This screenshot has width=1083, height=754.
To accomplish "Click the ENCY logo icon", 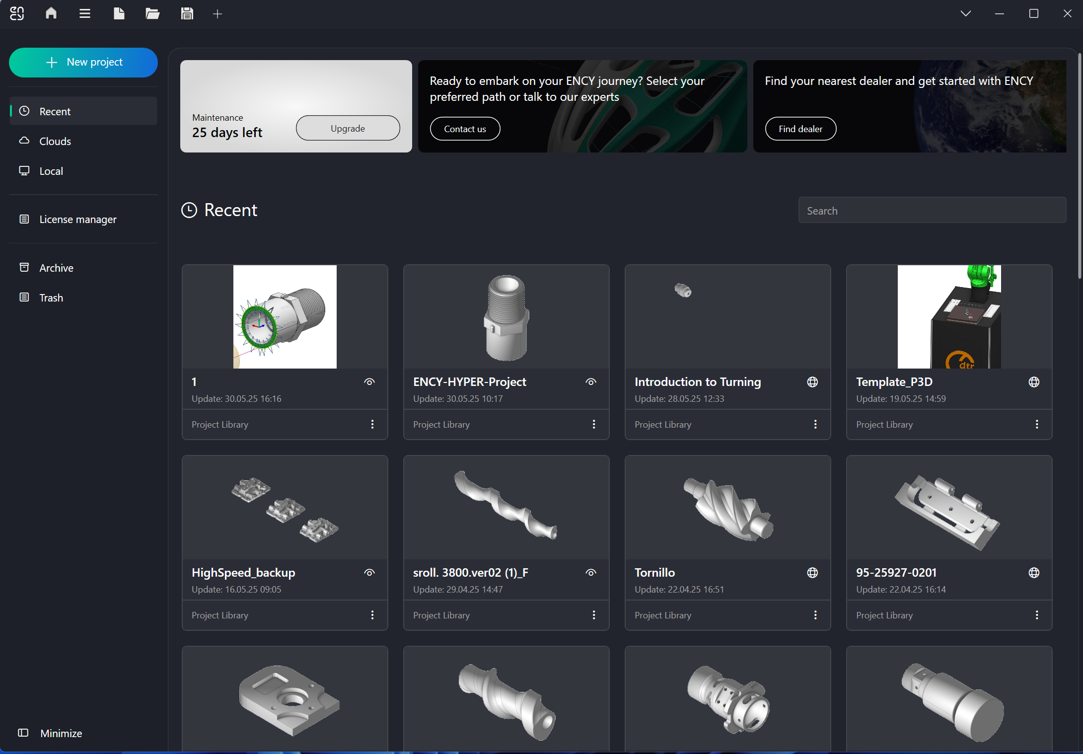I will point(17,13).
